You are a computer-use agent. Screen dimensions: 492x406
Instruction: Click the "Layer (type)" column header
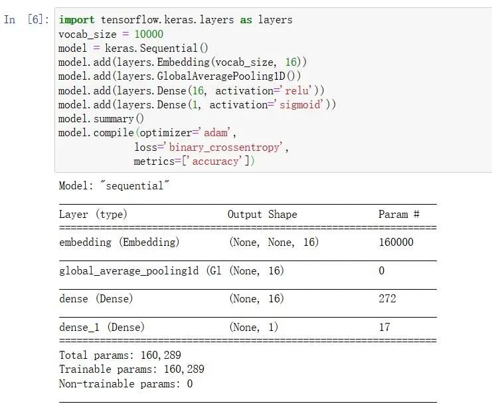(x=93, y=215)
